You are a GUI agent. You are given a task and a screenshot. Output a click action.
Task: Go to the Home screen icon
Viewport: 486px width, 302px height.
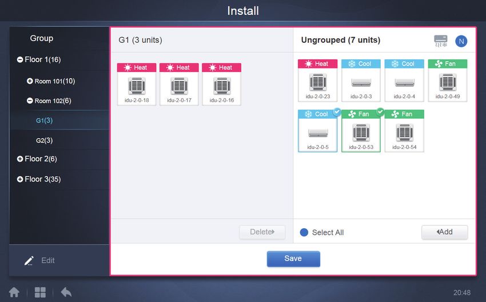[14, 292]
